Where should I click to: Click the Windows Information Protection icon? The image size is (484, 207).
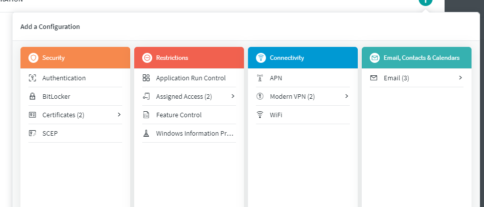pyautogui.click(x=146, y=133)
